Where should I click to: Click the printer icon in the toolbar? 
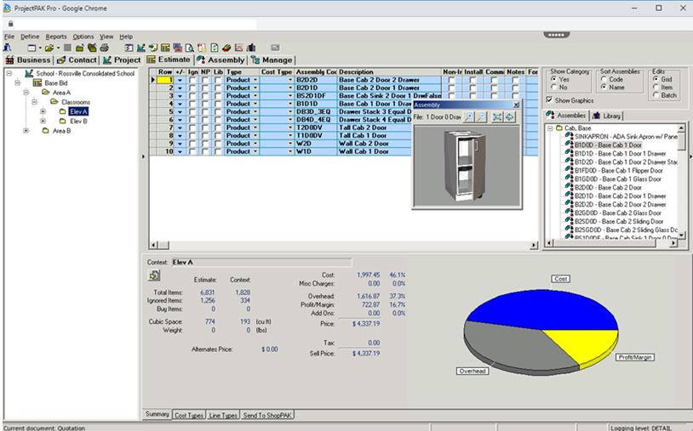[x=105, y=48]
